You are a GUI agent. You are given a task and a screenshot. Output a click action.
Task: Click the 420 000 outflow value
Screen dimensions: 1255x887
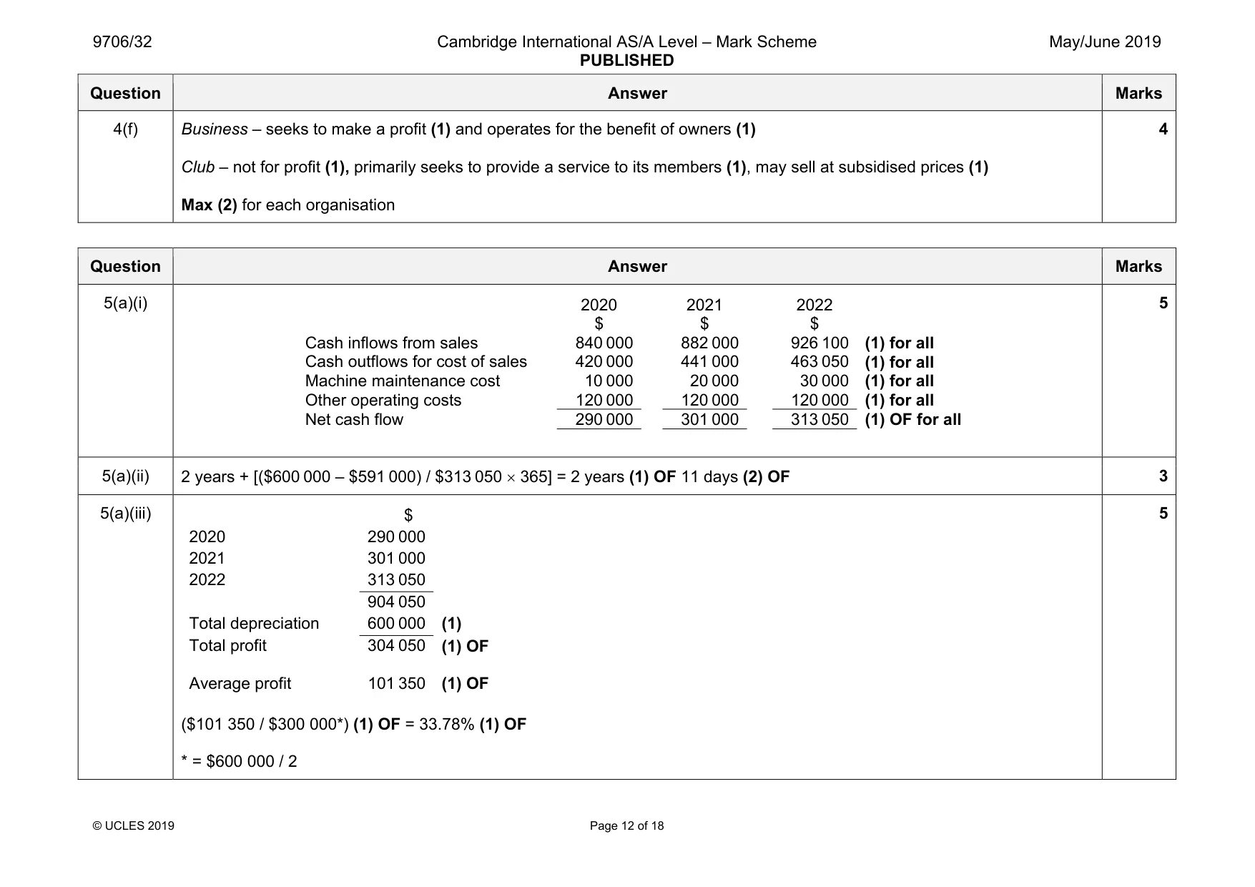(x=604, y=361)
